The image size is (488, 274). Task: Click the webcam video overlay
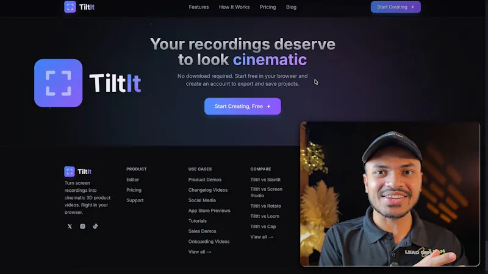(x=390, y=194)
